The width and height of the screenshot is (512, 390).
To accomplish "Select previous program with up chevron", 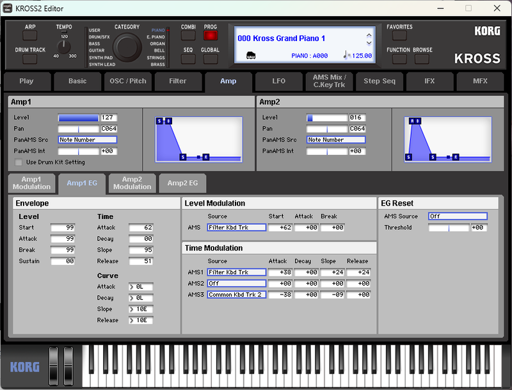I will click(x=369, y=35).
